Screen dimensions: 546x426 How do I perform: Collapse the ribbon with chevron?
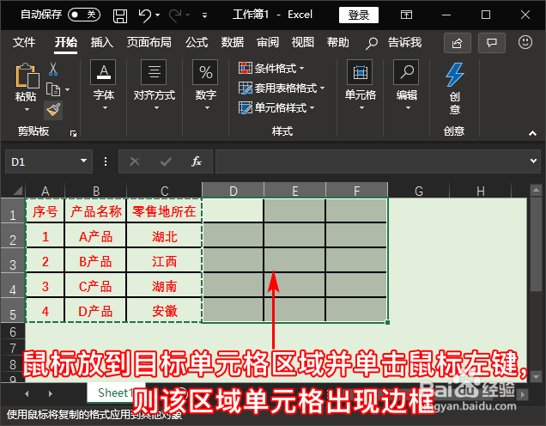coord(532,133)
